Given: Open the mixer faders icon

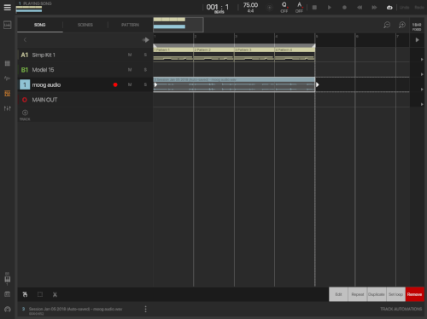Looking at the screenshot, I should pos(8,108).
